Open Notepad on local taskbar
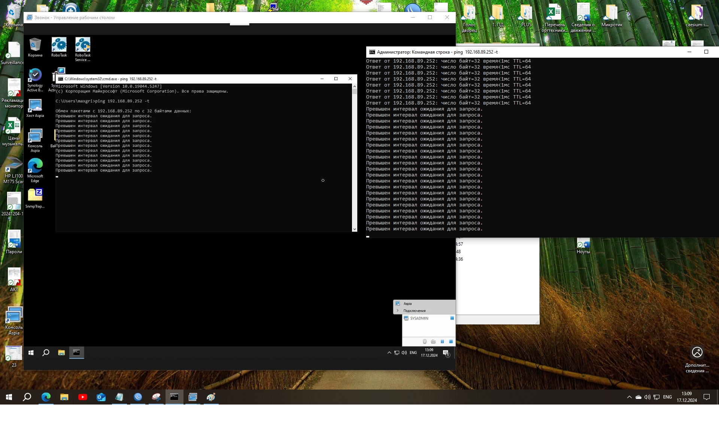Image resolution: width=719 pixels, height=433 pixels. (119, 397)
